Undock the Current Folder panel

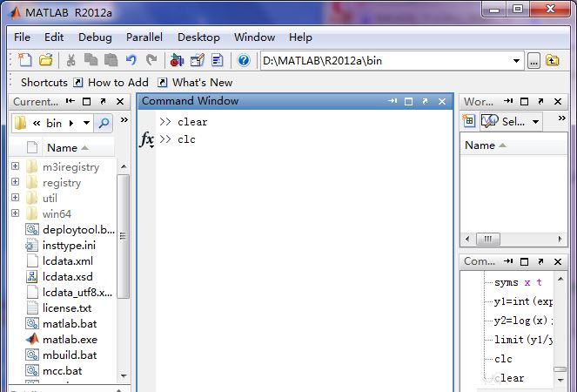tap(103, 101)
